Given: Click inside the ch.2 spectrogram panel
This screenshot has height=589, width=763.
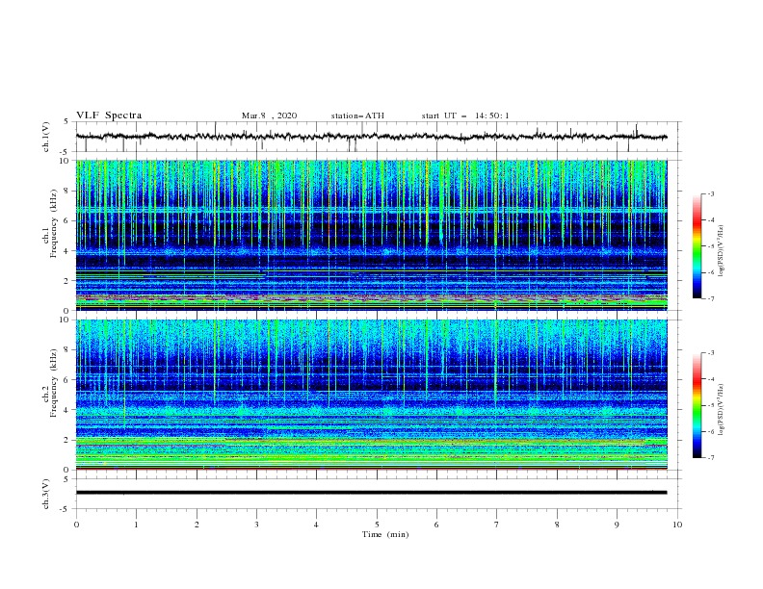Looking at the screenshot, I should [371, 395].
